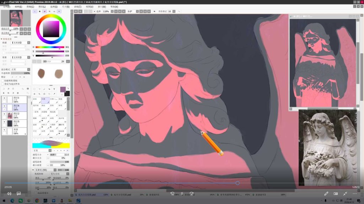This screenshot has height=204, width=364.
Task: Click the navigator preview thumbnail
Action: coord(16,18)
